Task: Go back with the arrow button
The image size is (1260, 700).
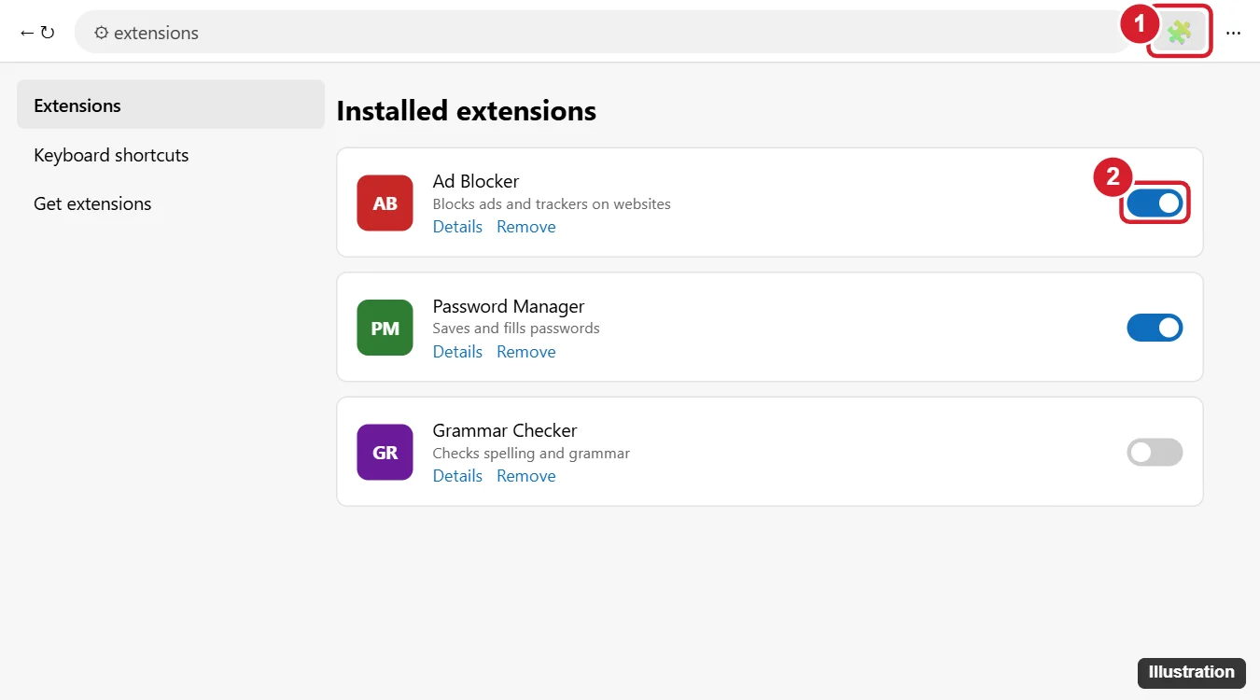Action: (27, 33)
